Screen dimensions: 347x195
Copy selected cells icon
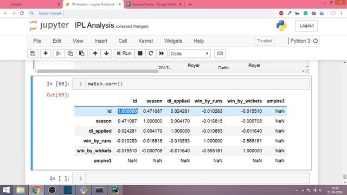(x=70, y=54)
